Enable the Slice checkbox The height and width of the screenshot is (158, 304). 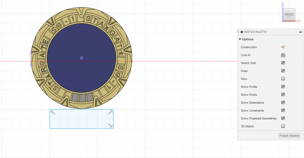283,79
